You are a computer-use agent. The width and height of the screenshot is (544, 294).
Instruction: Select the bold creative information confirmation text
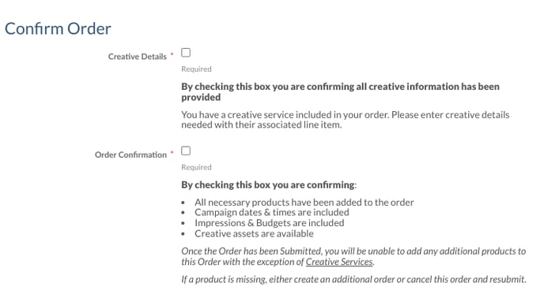pyautogui.click(x=340, y=91)
